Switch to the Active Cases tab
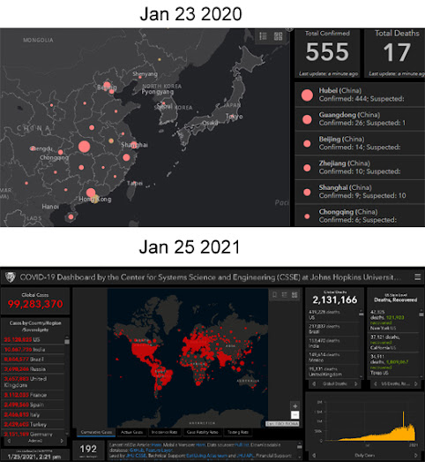 pyautogui.click(x=131, y=432)
